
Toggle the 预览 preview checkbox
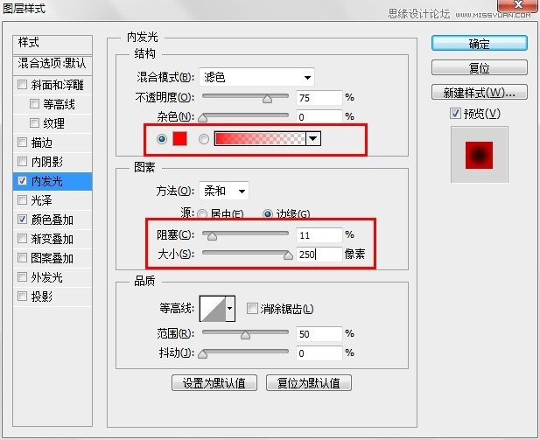455,113
